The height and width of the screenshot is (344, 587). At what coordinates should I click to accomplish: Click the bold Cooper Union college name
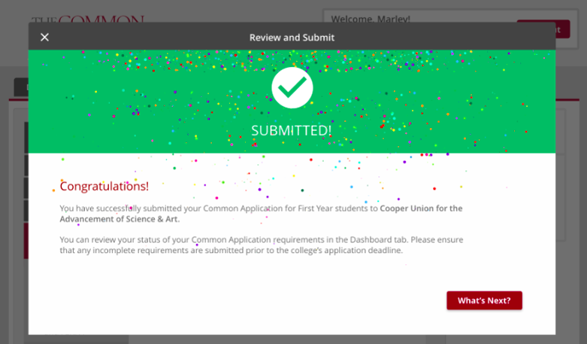pyautogui.click(x=421, y=208)
